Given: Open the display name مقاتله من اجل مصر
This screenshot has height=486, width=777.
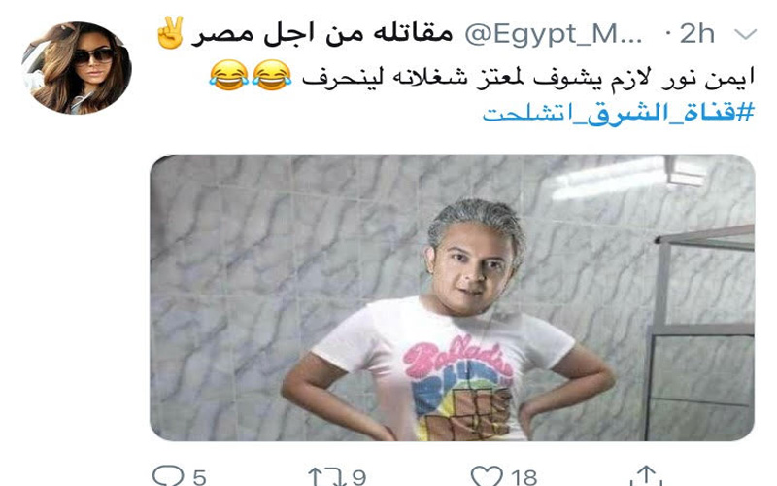Looking at the screenshot, I should 322,34.
